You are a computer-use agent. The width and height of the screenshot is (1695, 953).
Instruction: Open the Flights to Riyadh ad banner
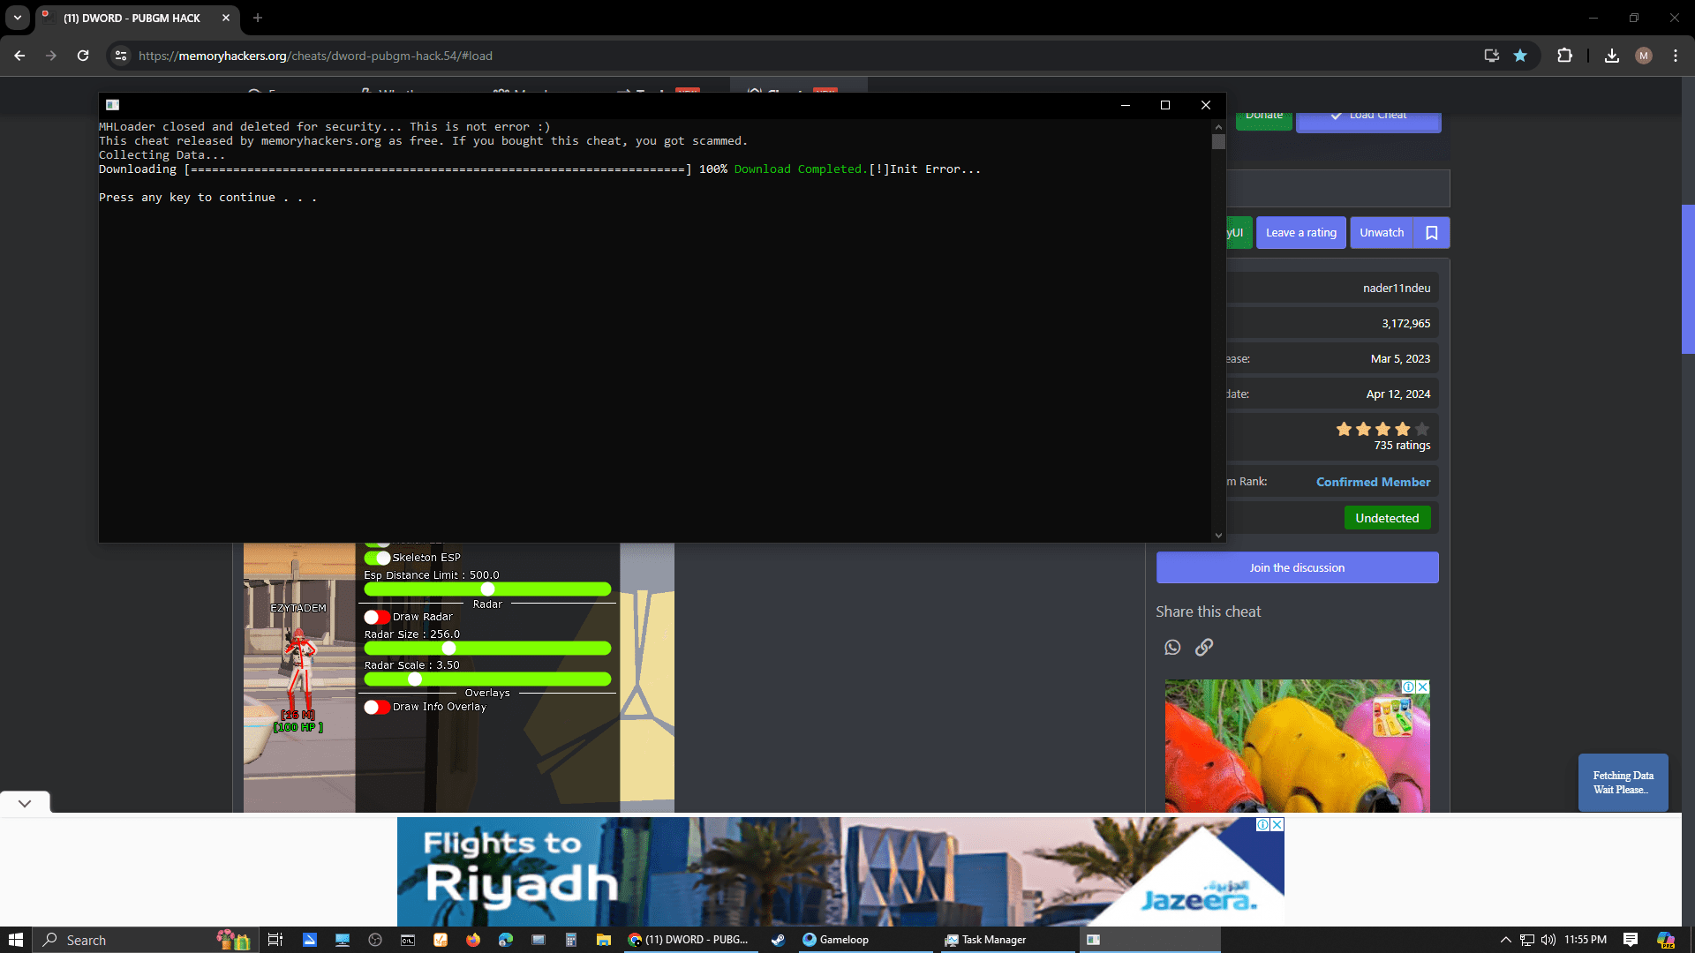click(x=840, y=871)
